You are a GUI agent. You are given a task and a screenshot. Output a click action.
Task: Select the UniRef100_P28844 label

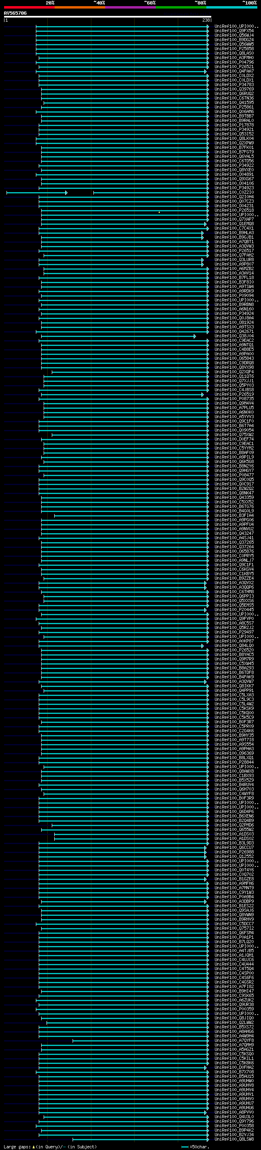[x=234, y=762]
